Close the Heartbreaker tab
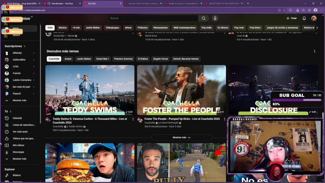 (80, 4)
